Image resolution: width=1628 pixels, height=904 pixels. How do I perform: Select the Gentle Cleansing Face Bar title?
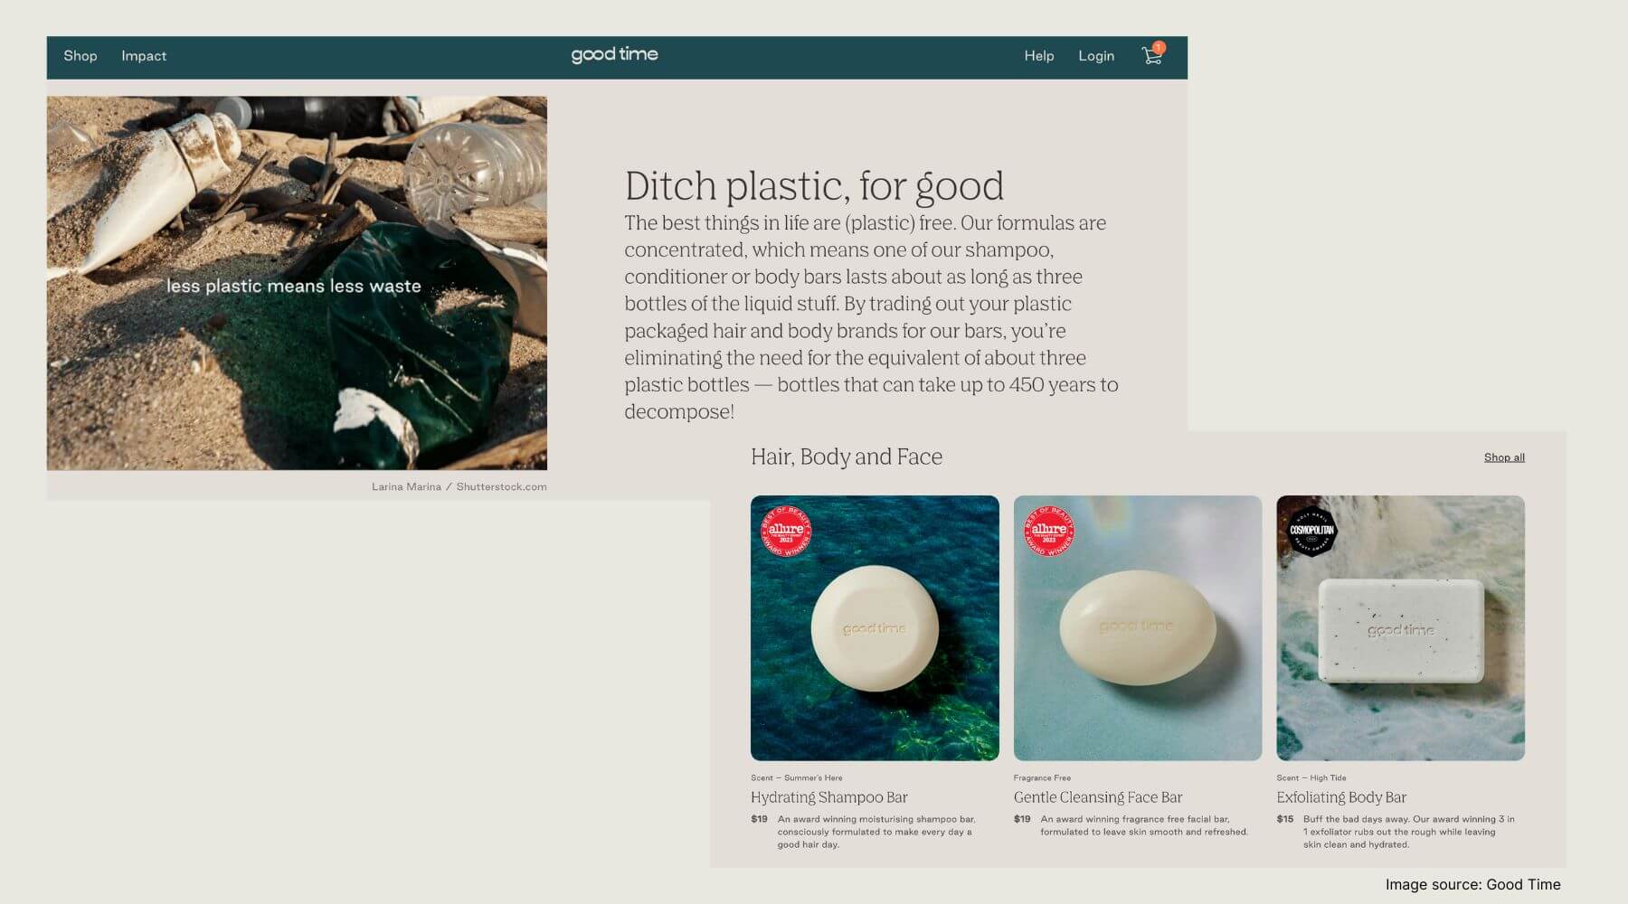point(1098,797)
